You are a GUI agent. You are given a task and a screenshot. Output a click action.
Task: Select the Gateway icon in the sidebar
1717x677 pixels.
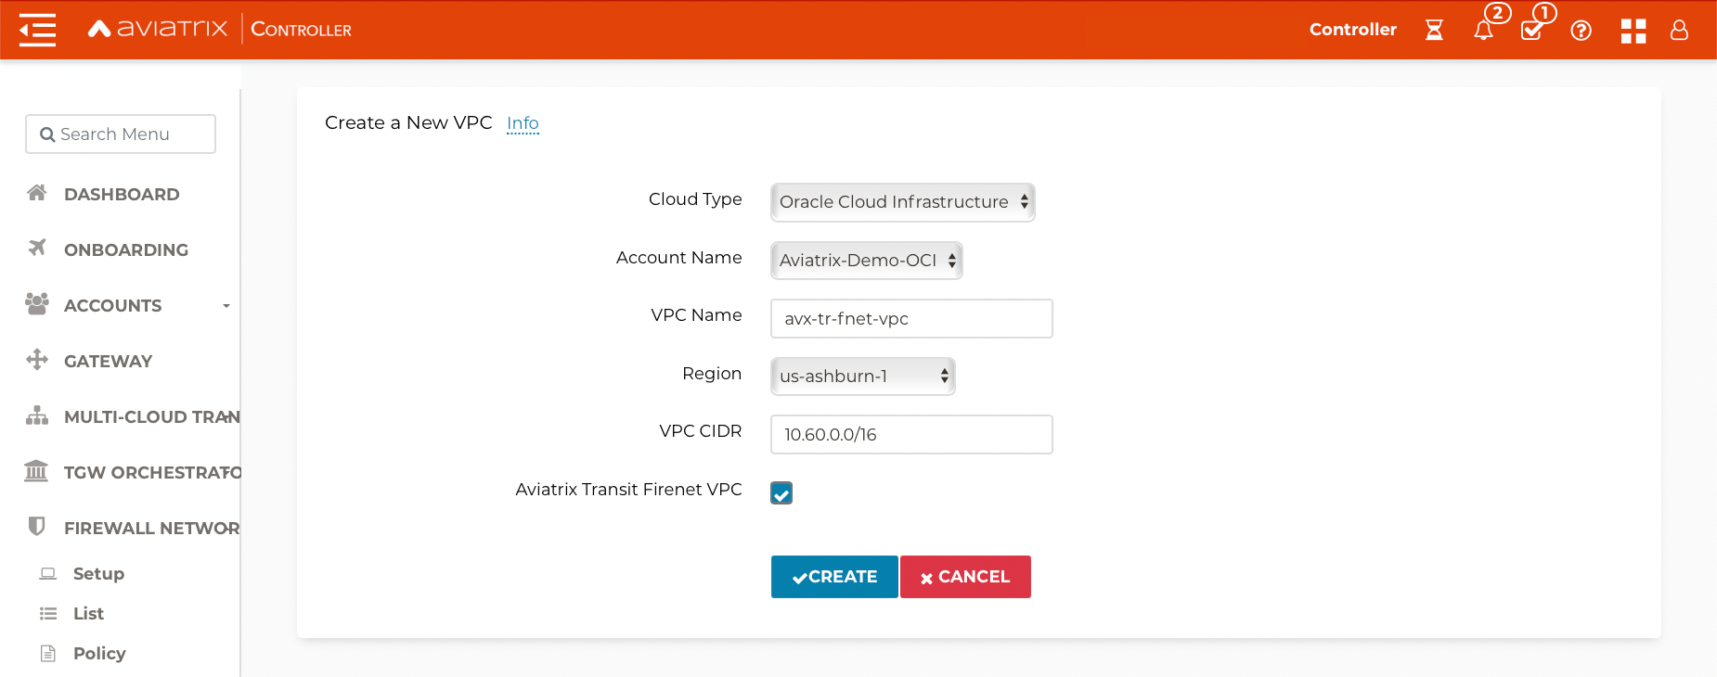coord(36,360)
